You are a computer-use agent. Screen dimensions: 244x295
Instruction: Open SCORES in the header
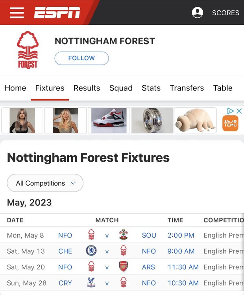226,13
